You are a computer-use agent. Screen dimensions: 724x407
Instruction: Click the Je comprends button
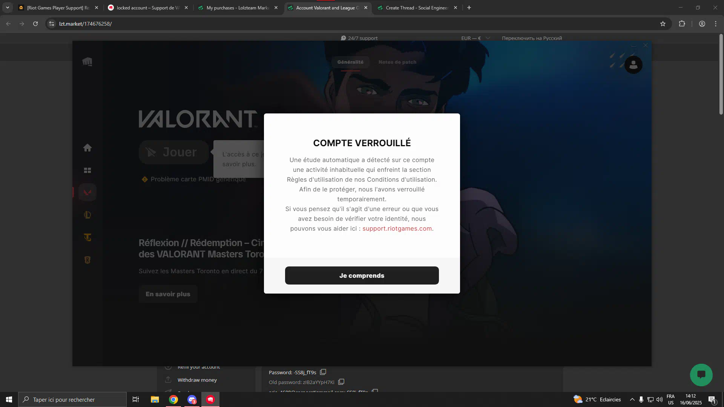pos(362,275)
